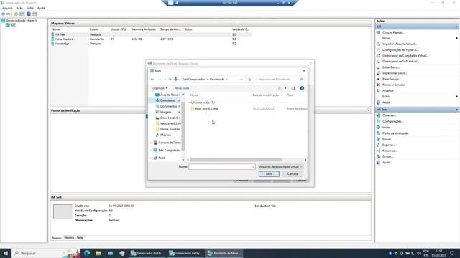
Task: Expand the address bar path dropdown
Action: coord(241,80)
